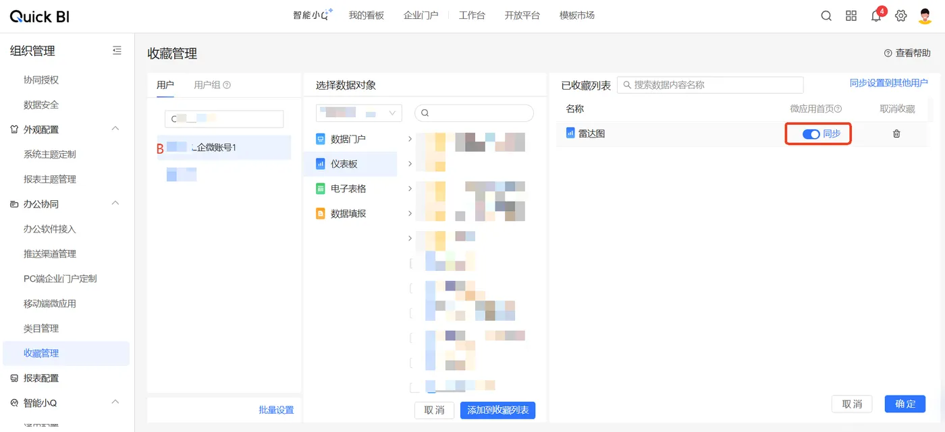Click the 添加到收藏列表 button

497,410
